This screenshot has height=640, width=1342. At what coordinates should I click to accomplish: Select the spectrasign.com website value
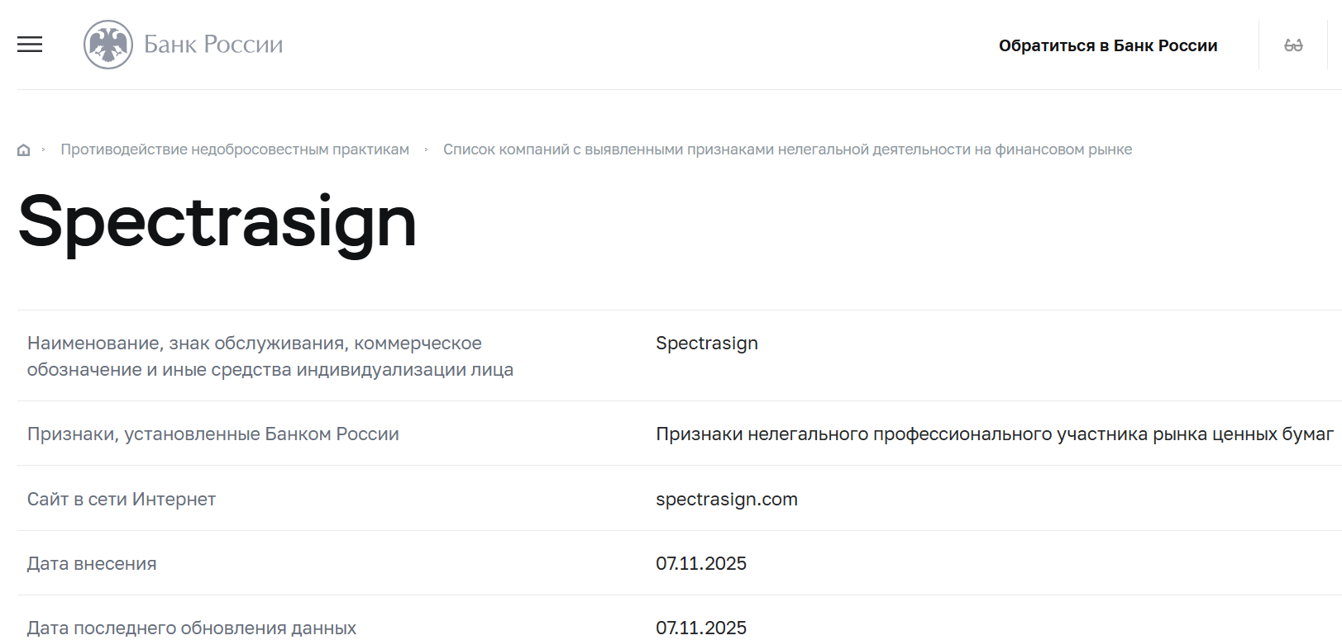point(726,499)
